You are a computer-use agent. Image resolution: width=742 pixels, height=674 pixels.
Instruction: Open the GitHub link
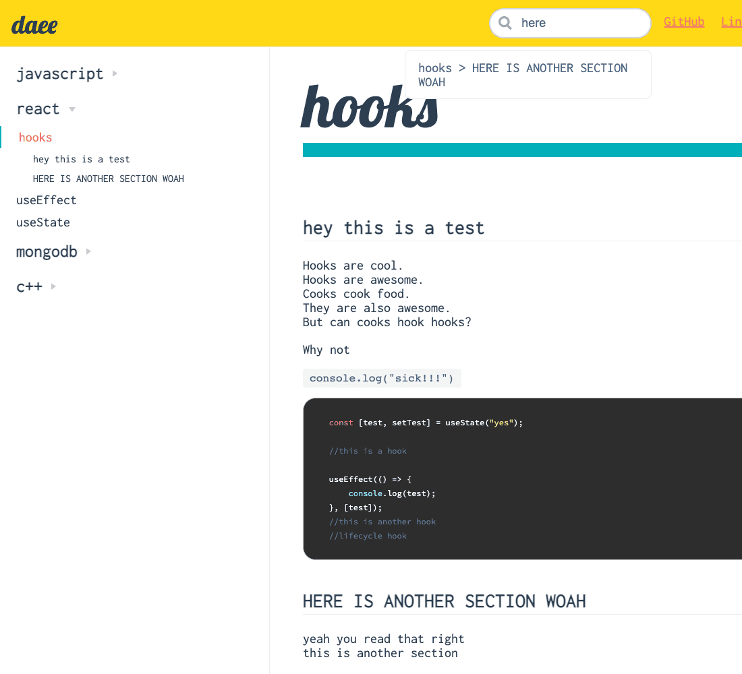pos(683,22)
